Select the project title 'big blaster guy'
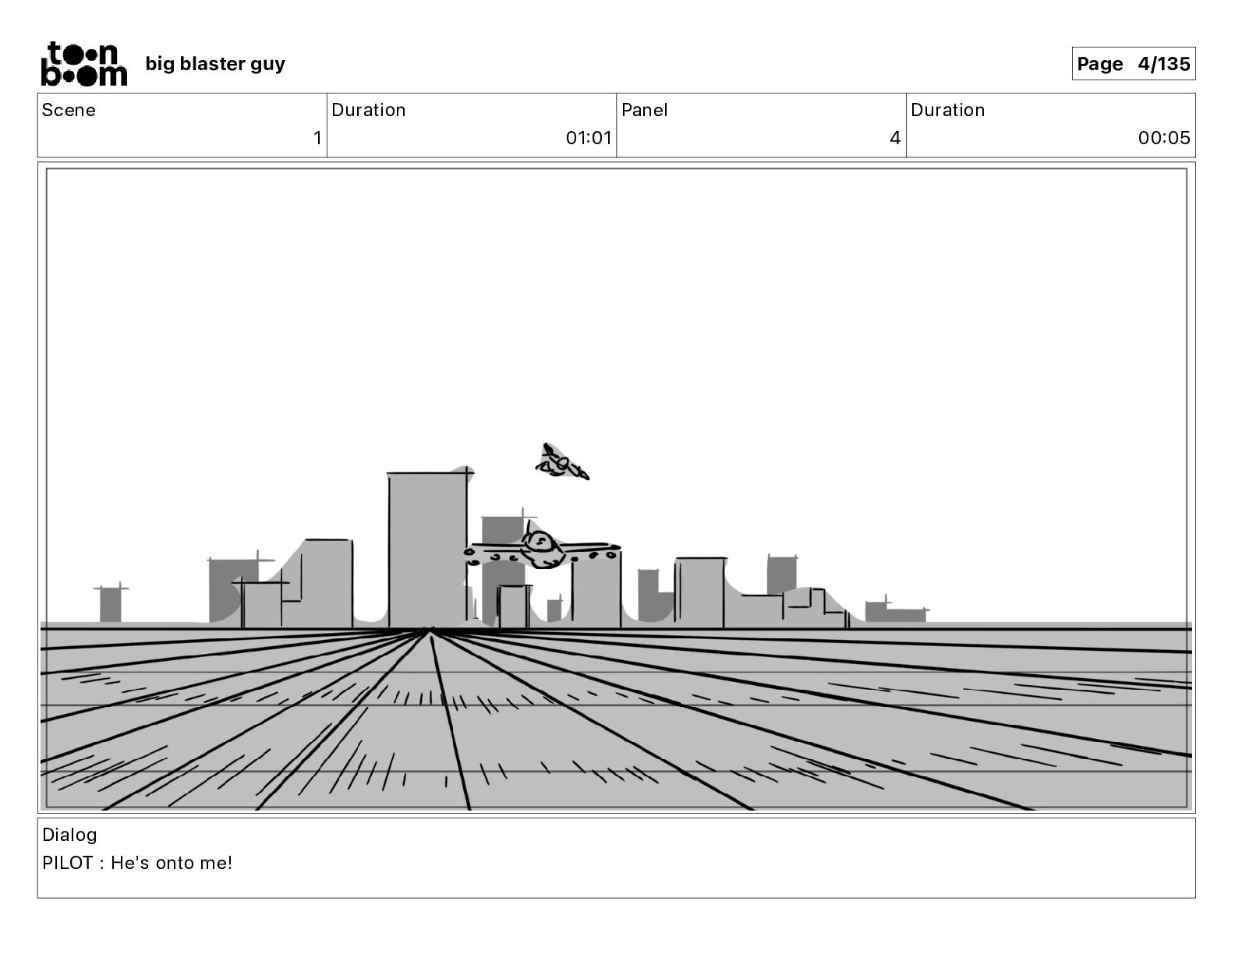Viewport: 1235px width, 954px height. pyautogui.click(x=215, y=64)
